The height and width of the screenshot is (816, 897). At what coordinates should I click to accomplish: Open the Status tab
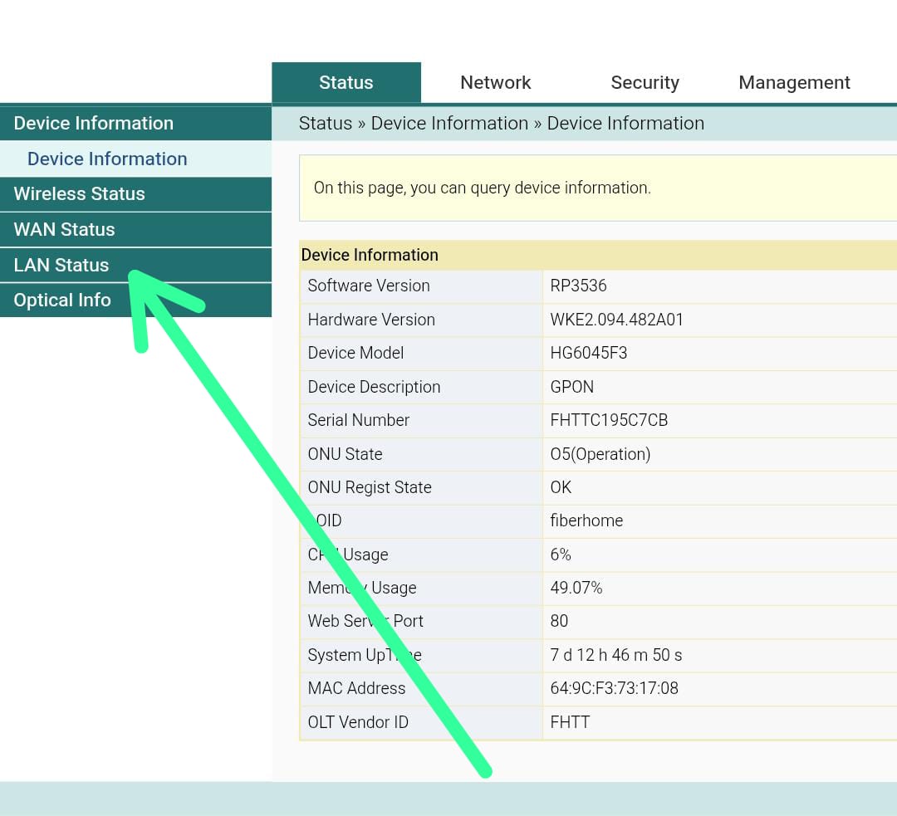(x=346, y=82)
